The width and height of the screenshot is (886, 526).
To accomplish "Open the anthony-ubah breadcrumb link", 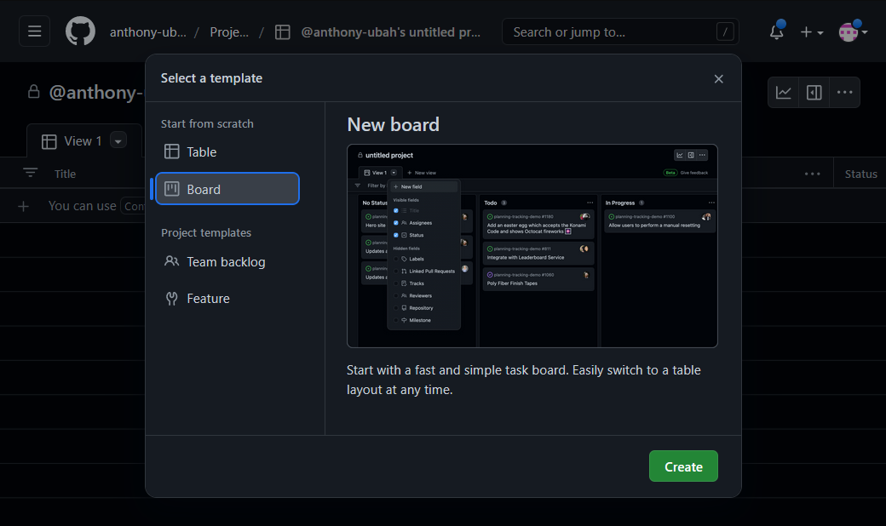I will point(147,32).
